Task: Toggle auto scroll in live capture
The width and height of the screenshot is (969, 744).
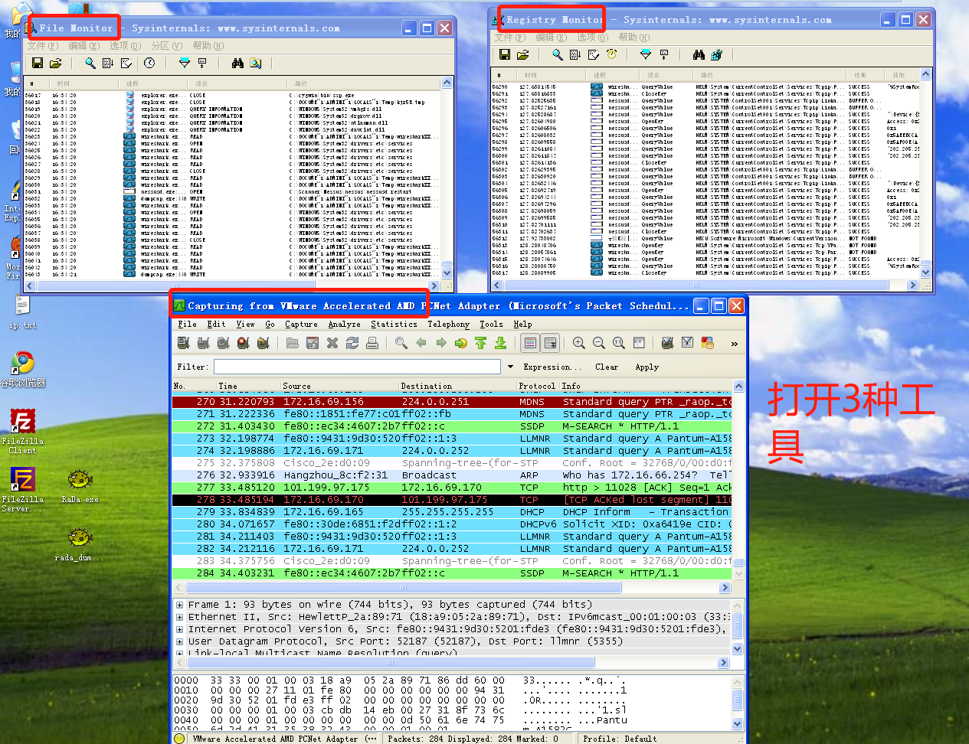Action: click(550, 343)
